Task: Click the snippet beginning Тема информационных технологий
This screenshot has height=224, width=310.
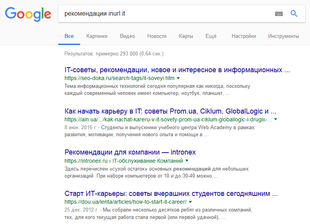Action: pos(157,90)
